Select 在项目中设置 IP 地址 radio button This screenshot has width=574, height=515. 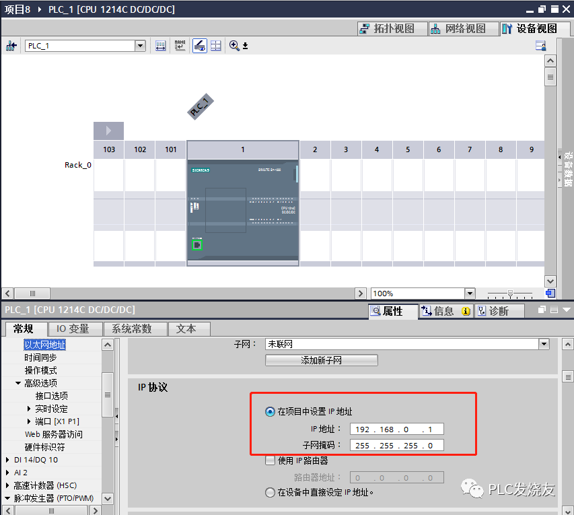pyautogui.click(x=270, y=412)
